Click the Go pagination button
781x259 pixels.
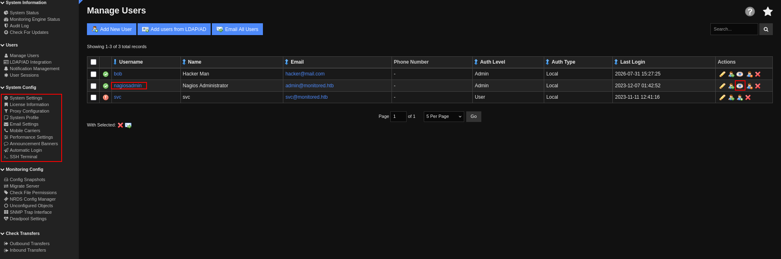(474, 117)
